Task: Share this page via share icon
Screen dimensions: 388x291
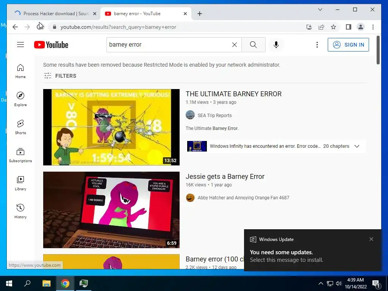Action: [x=321, y=27]
